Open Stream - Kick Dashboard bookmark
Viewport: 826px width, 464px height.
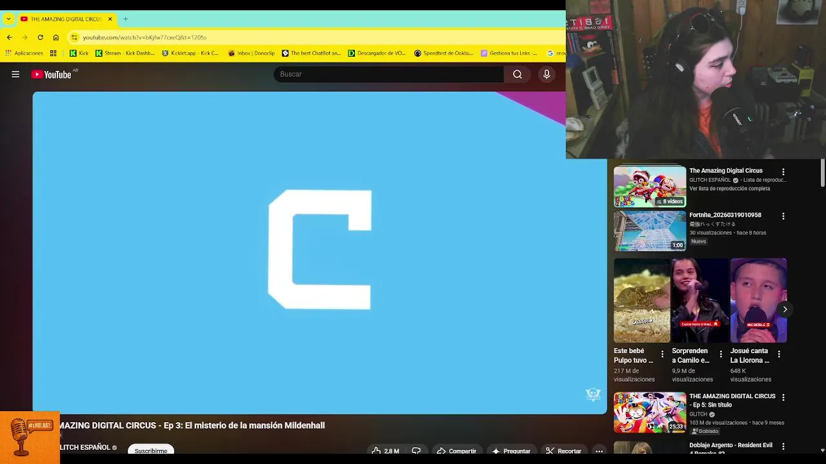coord(125,53)
